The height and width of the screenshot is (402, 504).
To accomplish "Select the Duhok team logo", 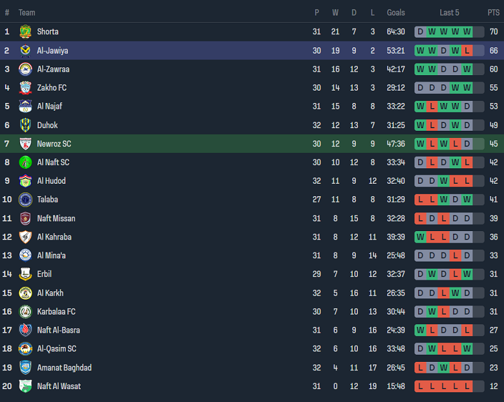I will 25,125.
